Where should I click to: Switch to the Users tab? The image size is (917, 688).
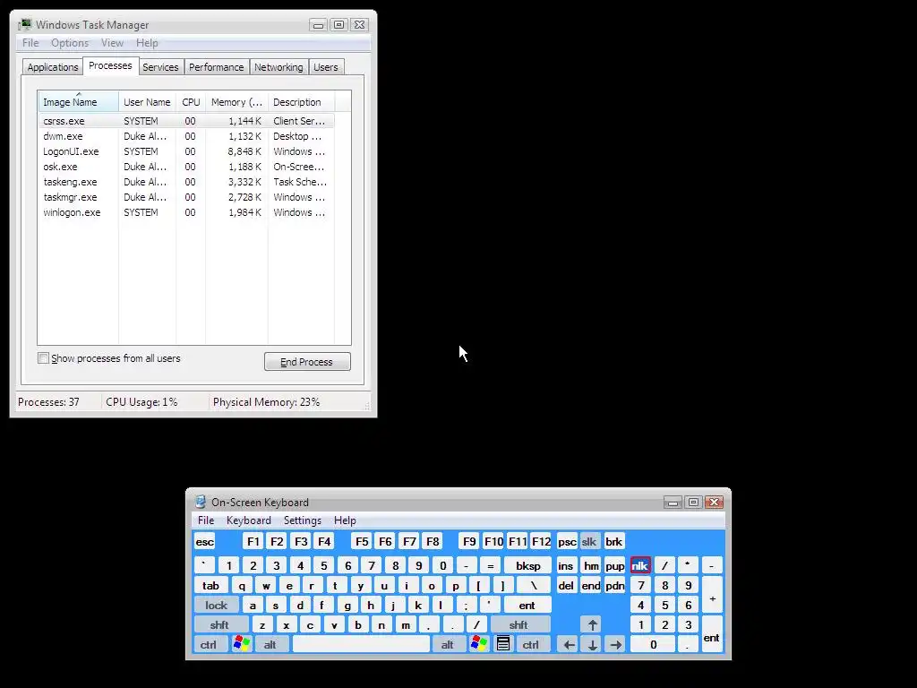tap(326, 66)
